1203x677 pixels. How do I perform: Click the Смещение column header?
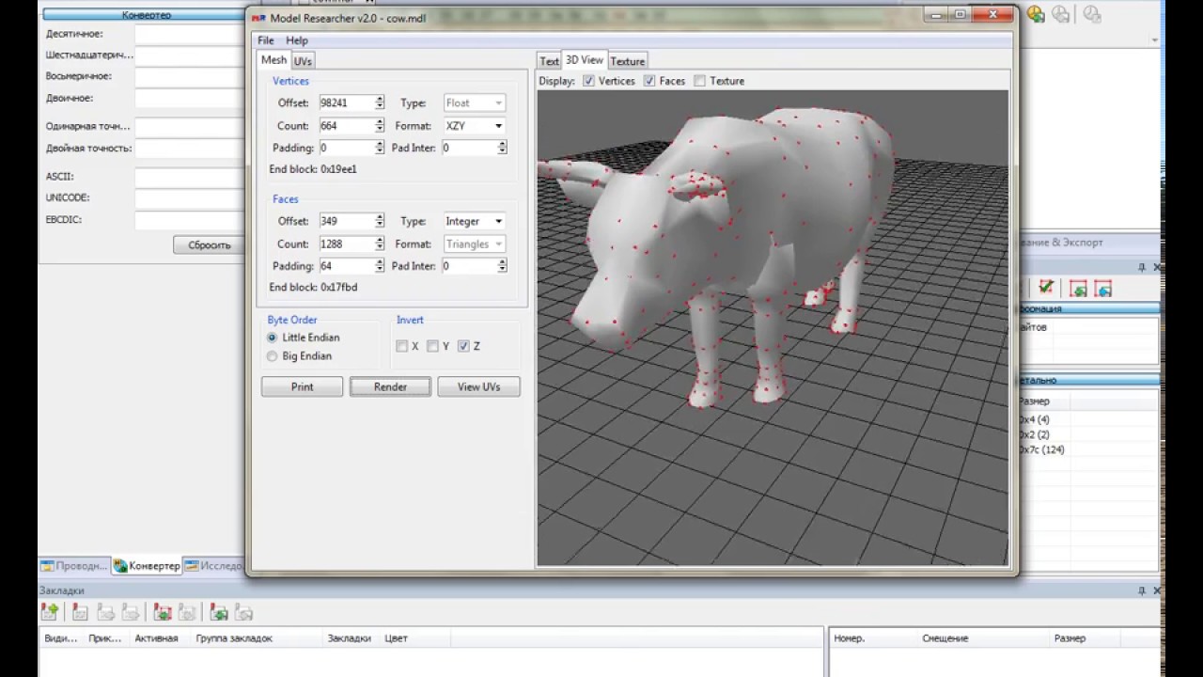[x=945, y=638]
